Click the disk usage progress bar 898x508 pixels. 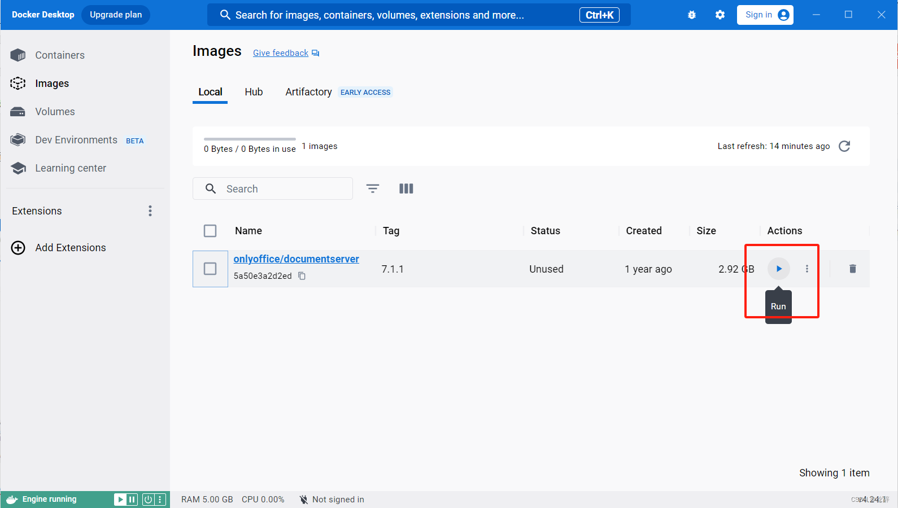click(250, 139)
